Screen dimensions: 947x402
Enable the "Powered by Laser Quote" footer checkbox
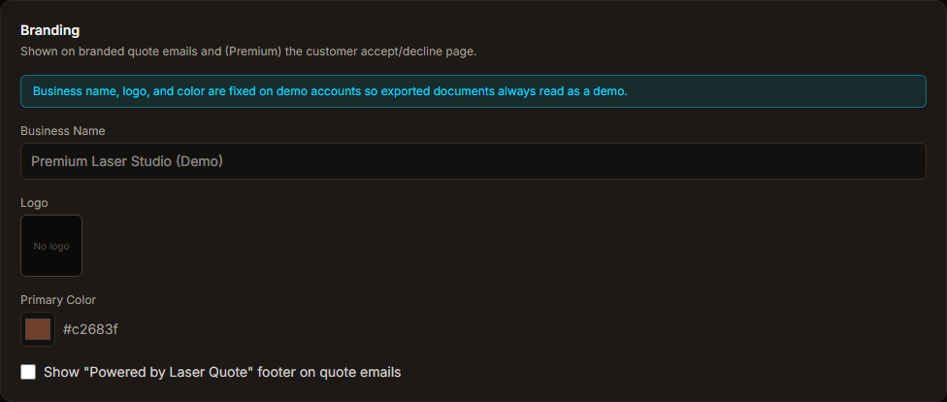pyautogui.click(x=28, y=372)
